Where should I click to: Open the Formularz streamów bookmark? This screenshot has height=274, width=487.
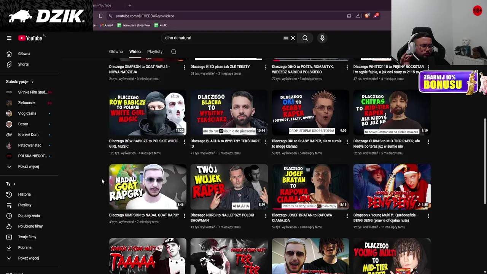tap(134, 25)
